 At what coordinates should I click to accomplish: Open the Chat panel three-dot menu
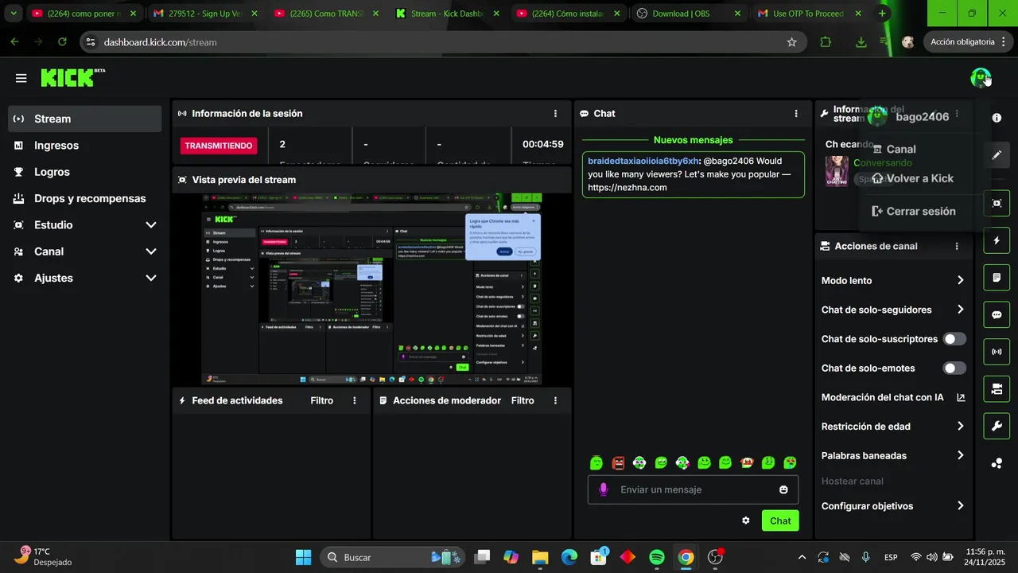click(x=796, y=114)
